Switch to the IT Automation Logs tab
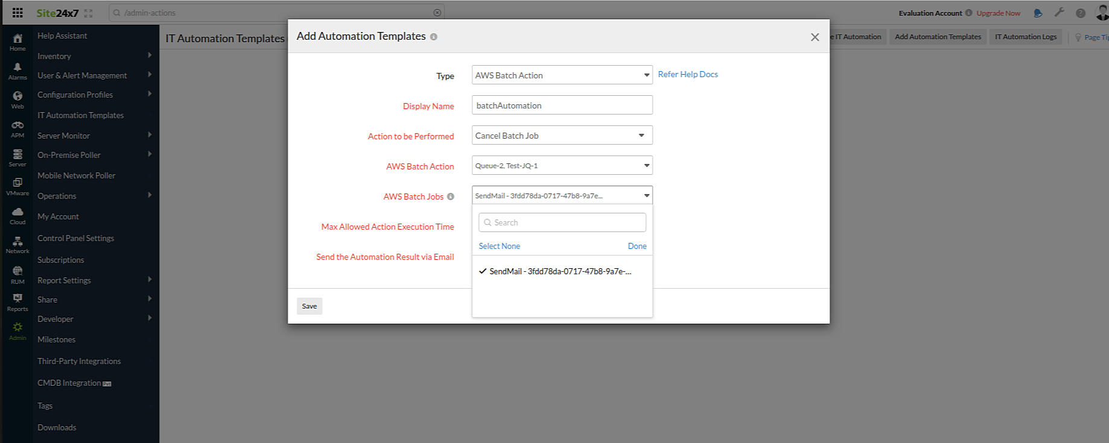Viewport: 1109px width, 443px height. [x=1025, y=37]
